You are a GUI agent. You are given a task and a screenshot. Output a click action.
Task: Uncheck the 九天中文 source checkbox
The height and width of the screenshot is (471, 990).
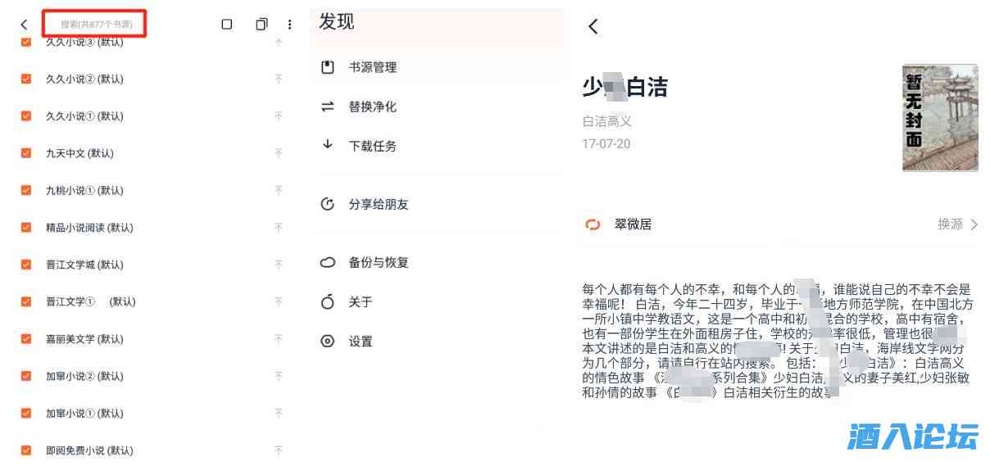tap(26, 153)
